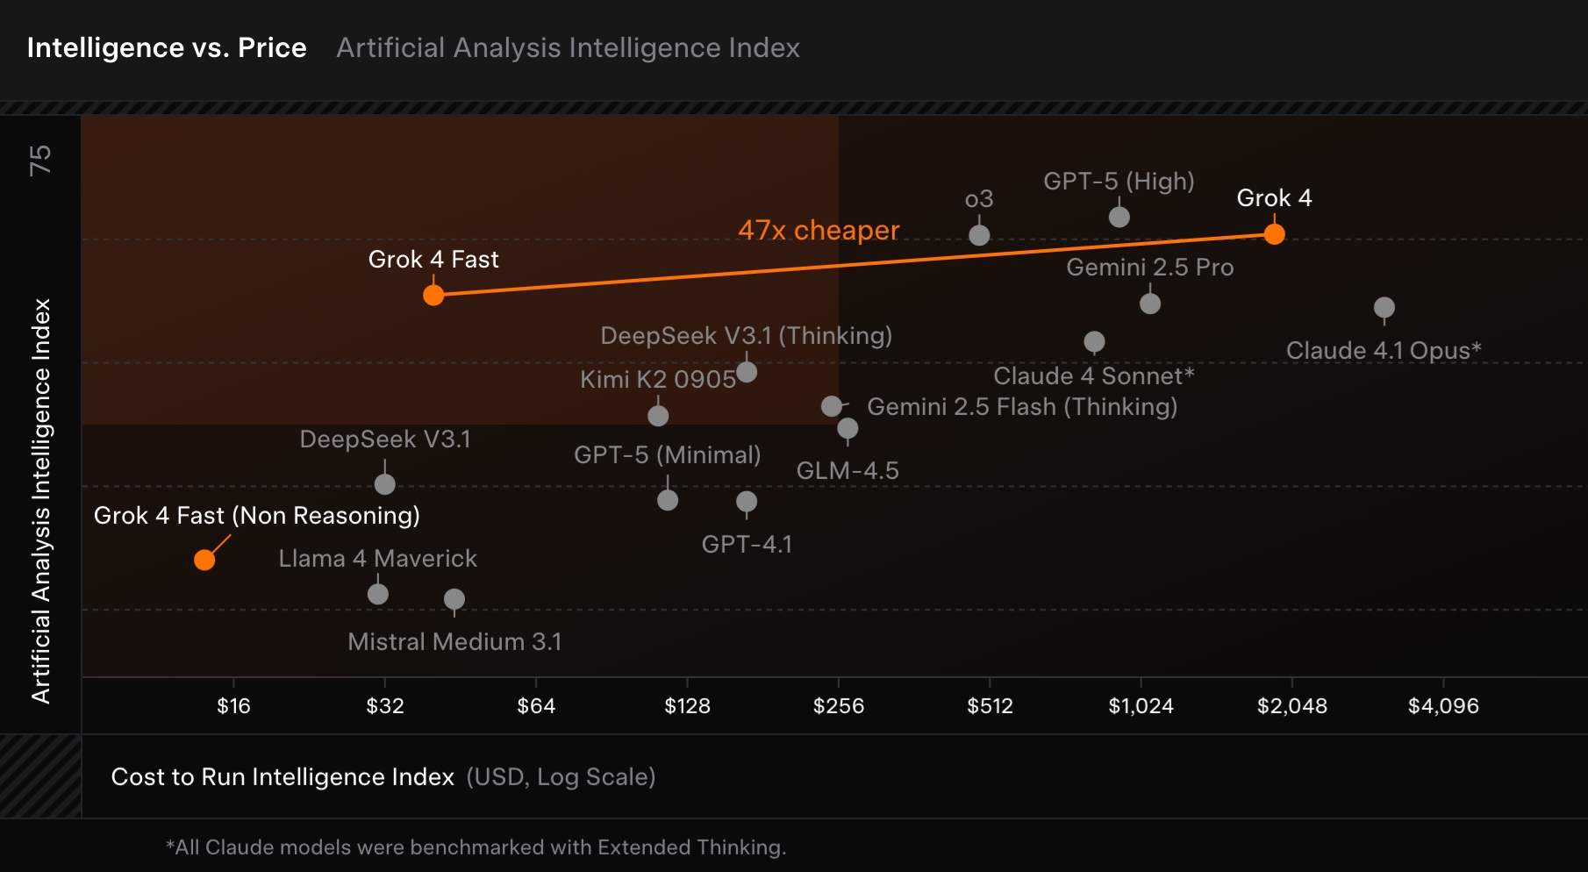Click the Llama 4 Maverick data point
Viewport: 1588px width, 872px height.
click(x=378, y=594)
